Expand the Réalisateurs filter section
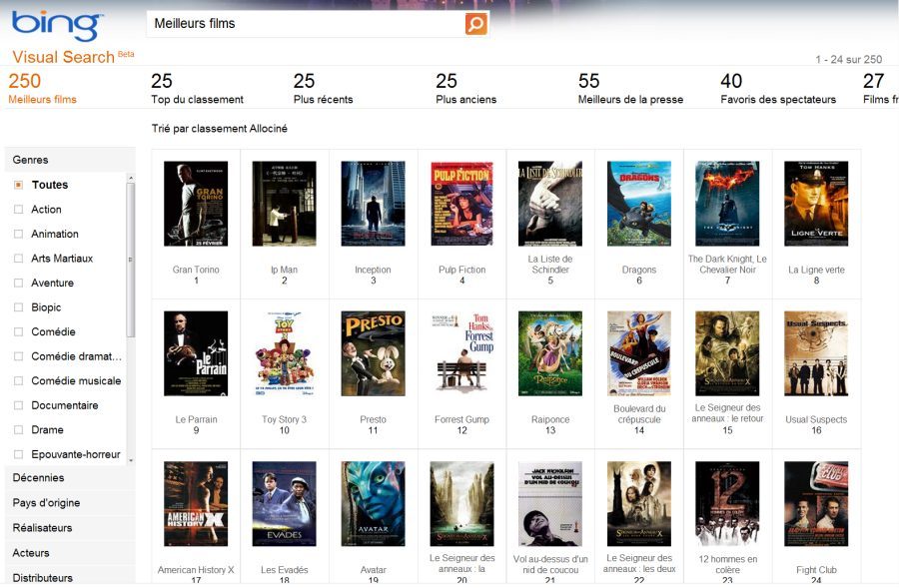 coord(42,528)
